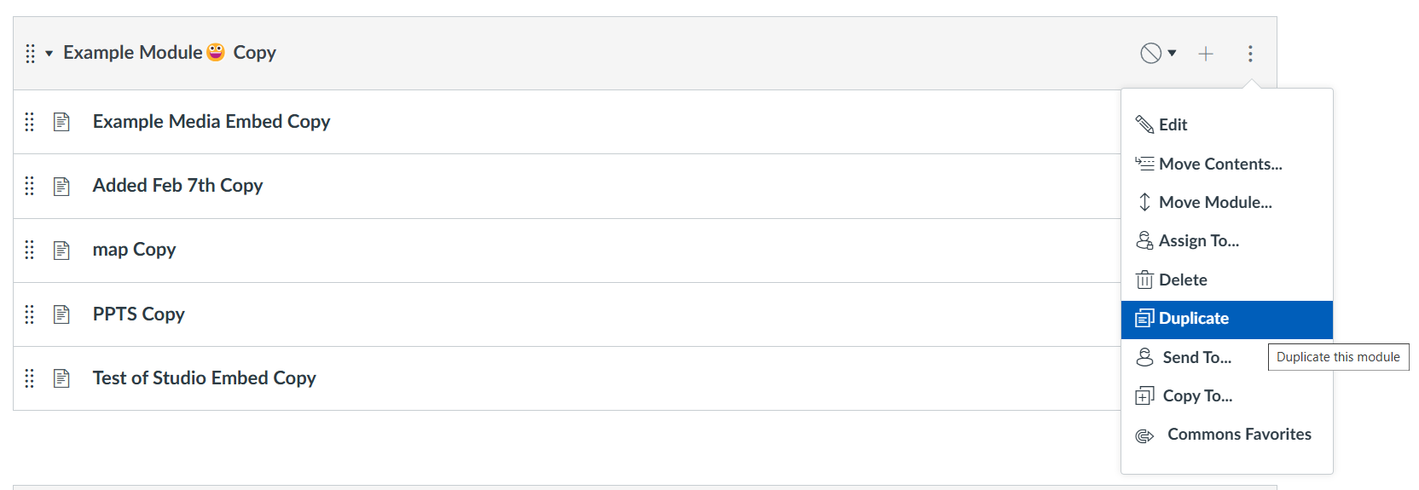This screenshot has height=490, width=1419.
Task: Click Assign To... in the menu
Action: [1198, 241]
